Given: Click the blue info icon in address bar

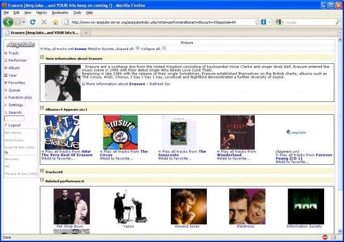Looking at the screenshot, I should coord(264,22).
